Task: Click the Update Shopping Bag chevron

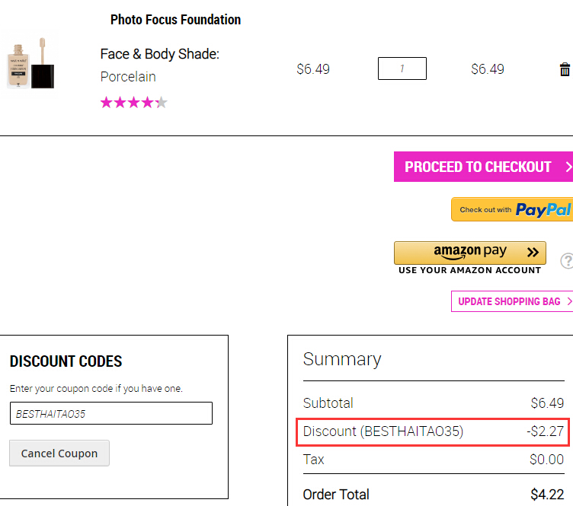Action: pyautogui.click(x=569, y=301)
